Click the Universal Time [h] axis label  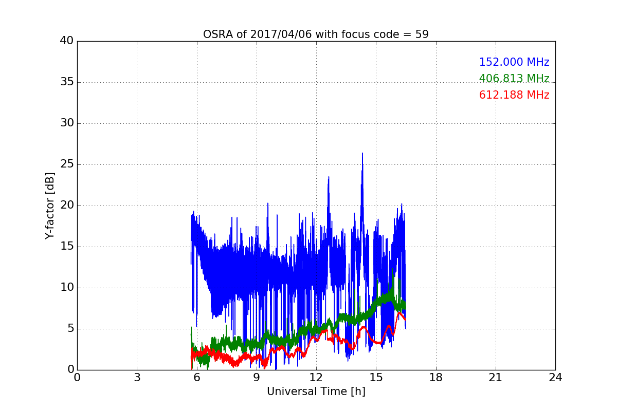click(x=316, y=391)
